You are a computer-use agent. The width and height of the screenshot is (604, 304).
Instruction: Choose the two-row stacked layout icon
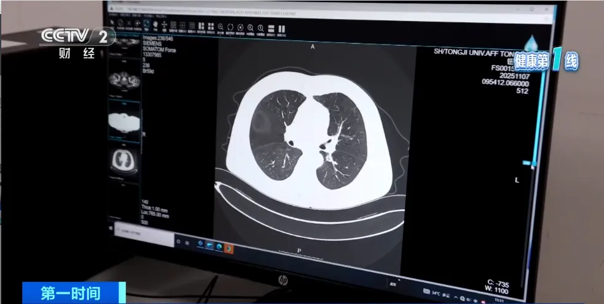pos(272,28)
